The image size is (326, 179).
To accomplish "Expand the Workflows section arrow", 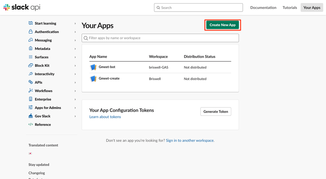I will [x=75, y=91].
